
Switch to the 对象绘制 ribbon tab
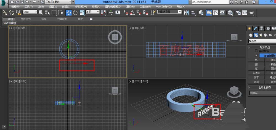tap(62, 19)
